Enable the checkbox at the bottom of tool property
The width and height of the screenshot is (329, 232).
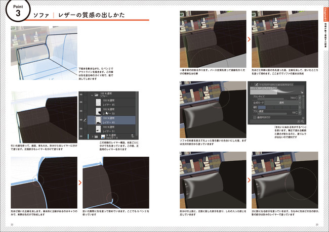[x=256, y=117]
